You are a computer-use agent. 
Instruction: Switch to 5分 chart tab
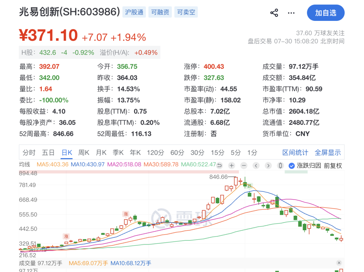(x=236, y=152)
